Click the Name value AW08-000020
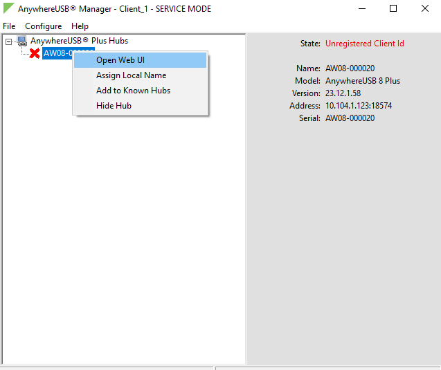 (x=350, y=68)
